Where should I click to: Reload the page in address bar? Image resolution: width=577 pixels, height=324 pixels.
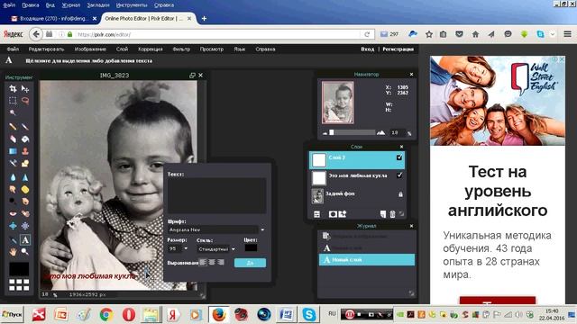pos(367,34)
